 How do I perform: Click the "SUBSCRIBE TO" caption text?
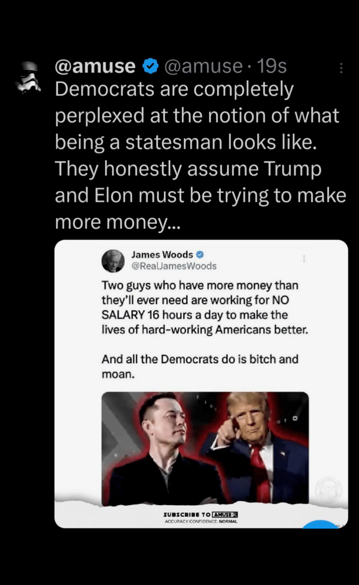pyautogui.click(x=187, y=514)
